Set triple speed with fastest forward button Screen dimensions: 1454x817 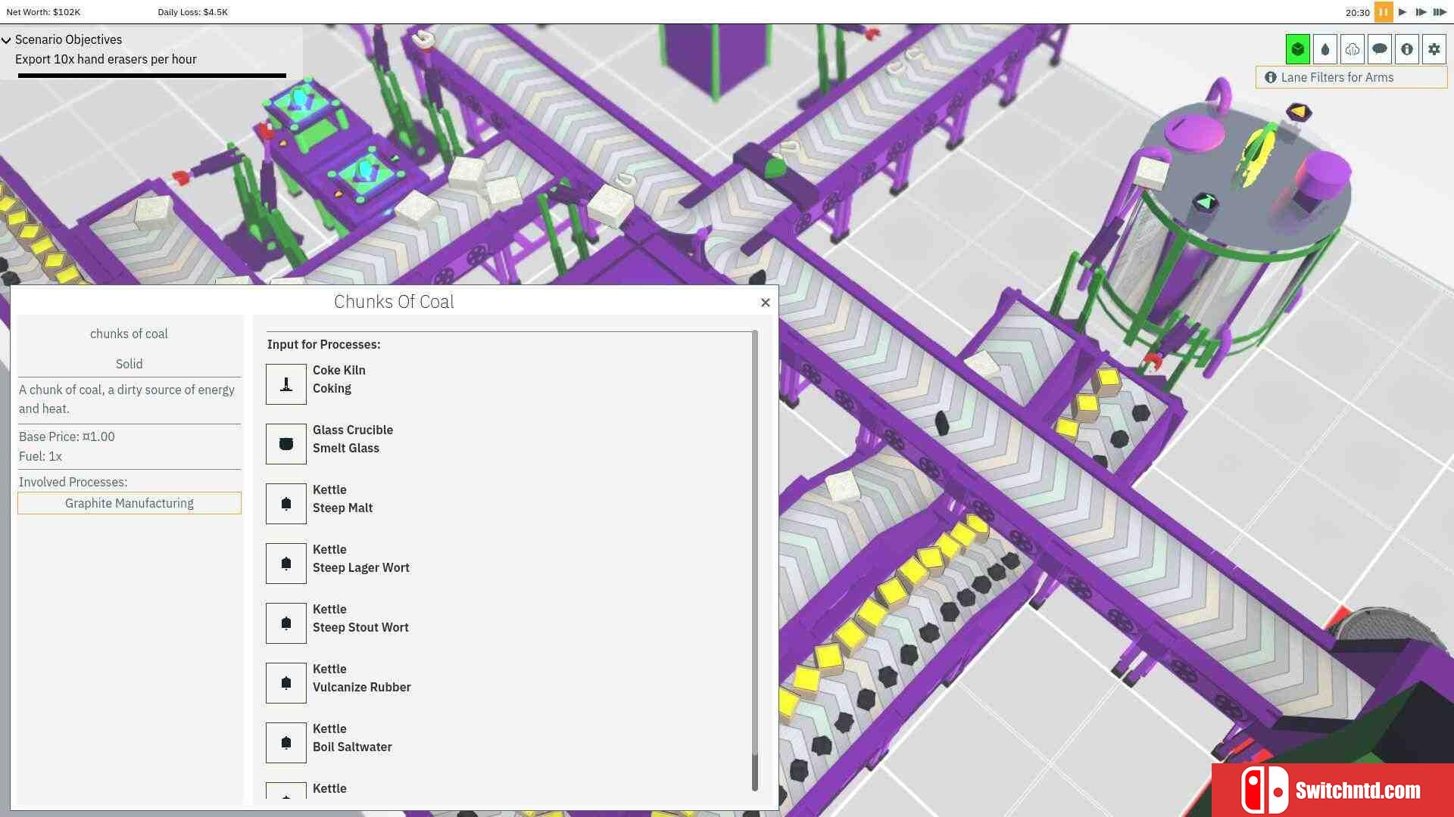pyautogui.click(x=1440, y=12)
